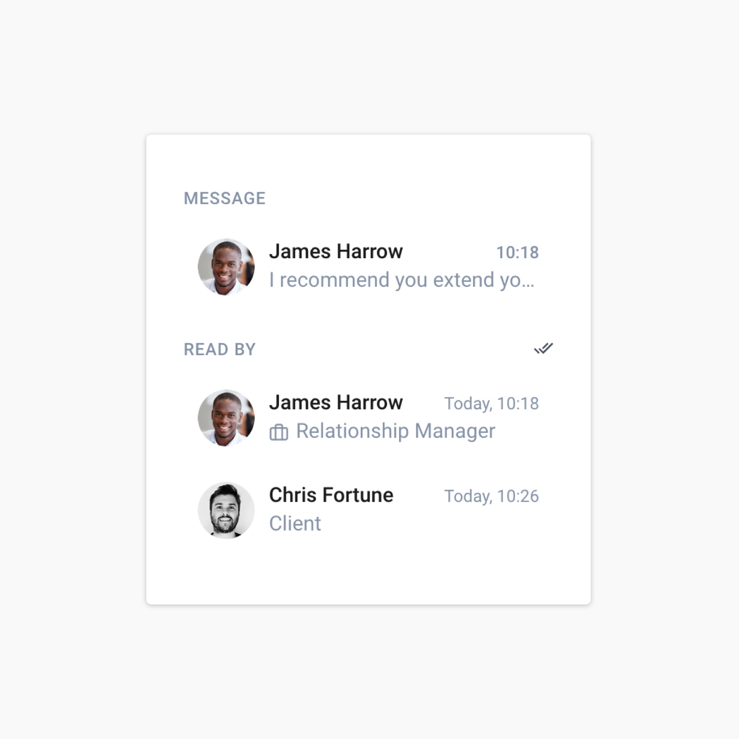Click the 10:18 message timestamp
This screenshot has width=739, height=739.
click(x=517, y=253)
